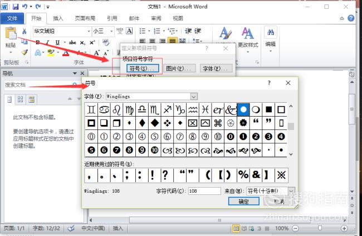This screenshot has height=236, width=362.
Task: Zoom out with the minus button
Action: click(295, 228)
